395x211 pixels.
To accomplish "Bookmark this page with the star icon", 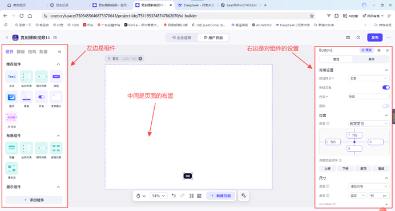I will [x=312, y=16].
